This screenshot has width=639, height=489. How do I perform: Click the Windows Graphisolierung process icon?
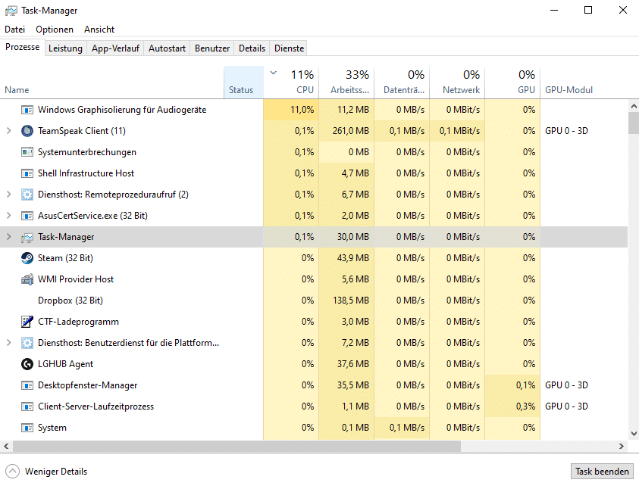(x=27, y=110)
